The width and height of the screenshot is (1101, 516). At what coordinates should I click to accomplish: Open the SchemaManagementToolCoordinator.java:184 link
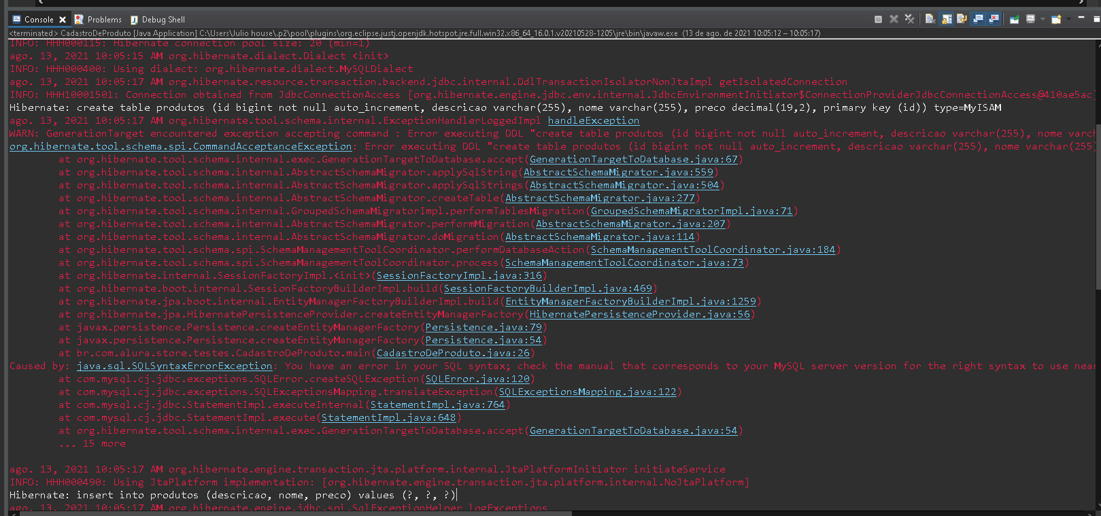pos(713,250)
